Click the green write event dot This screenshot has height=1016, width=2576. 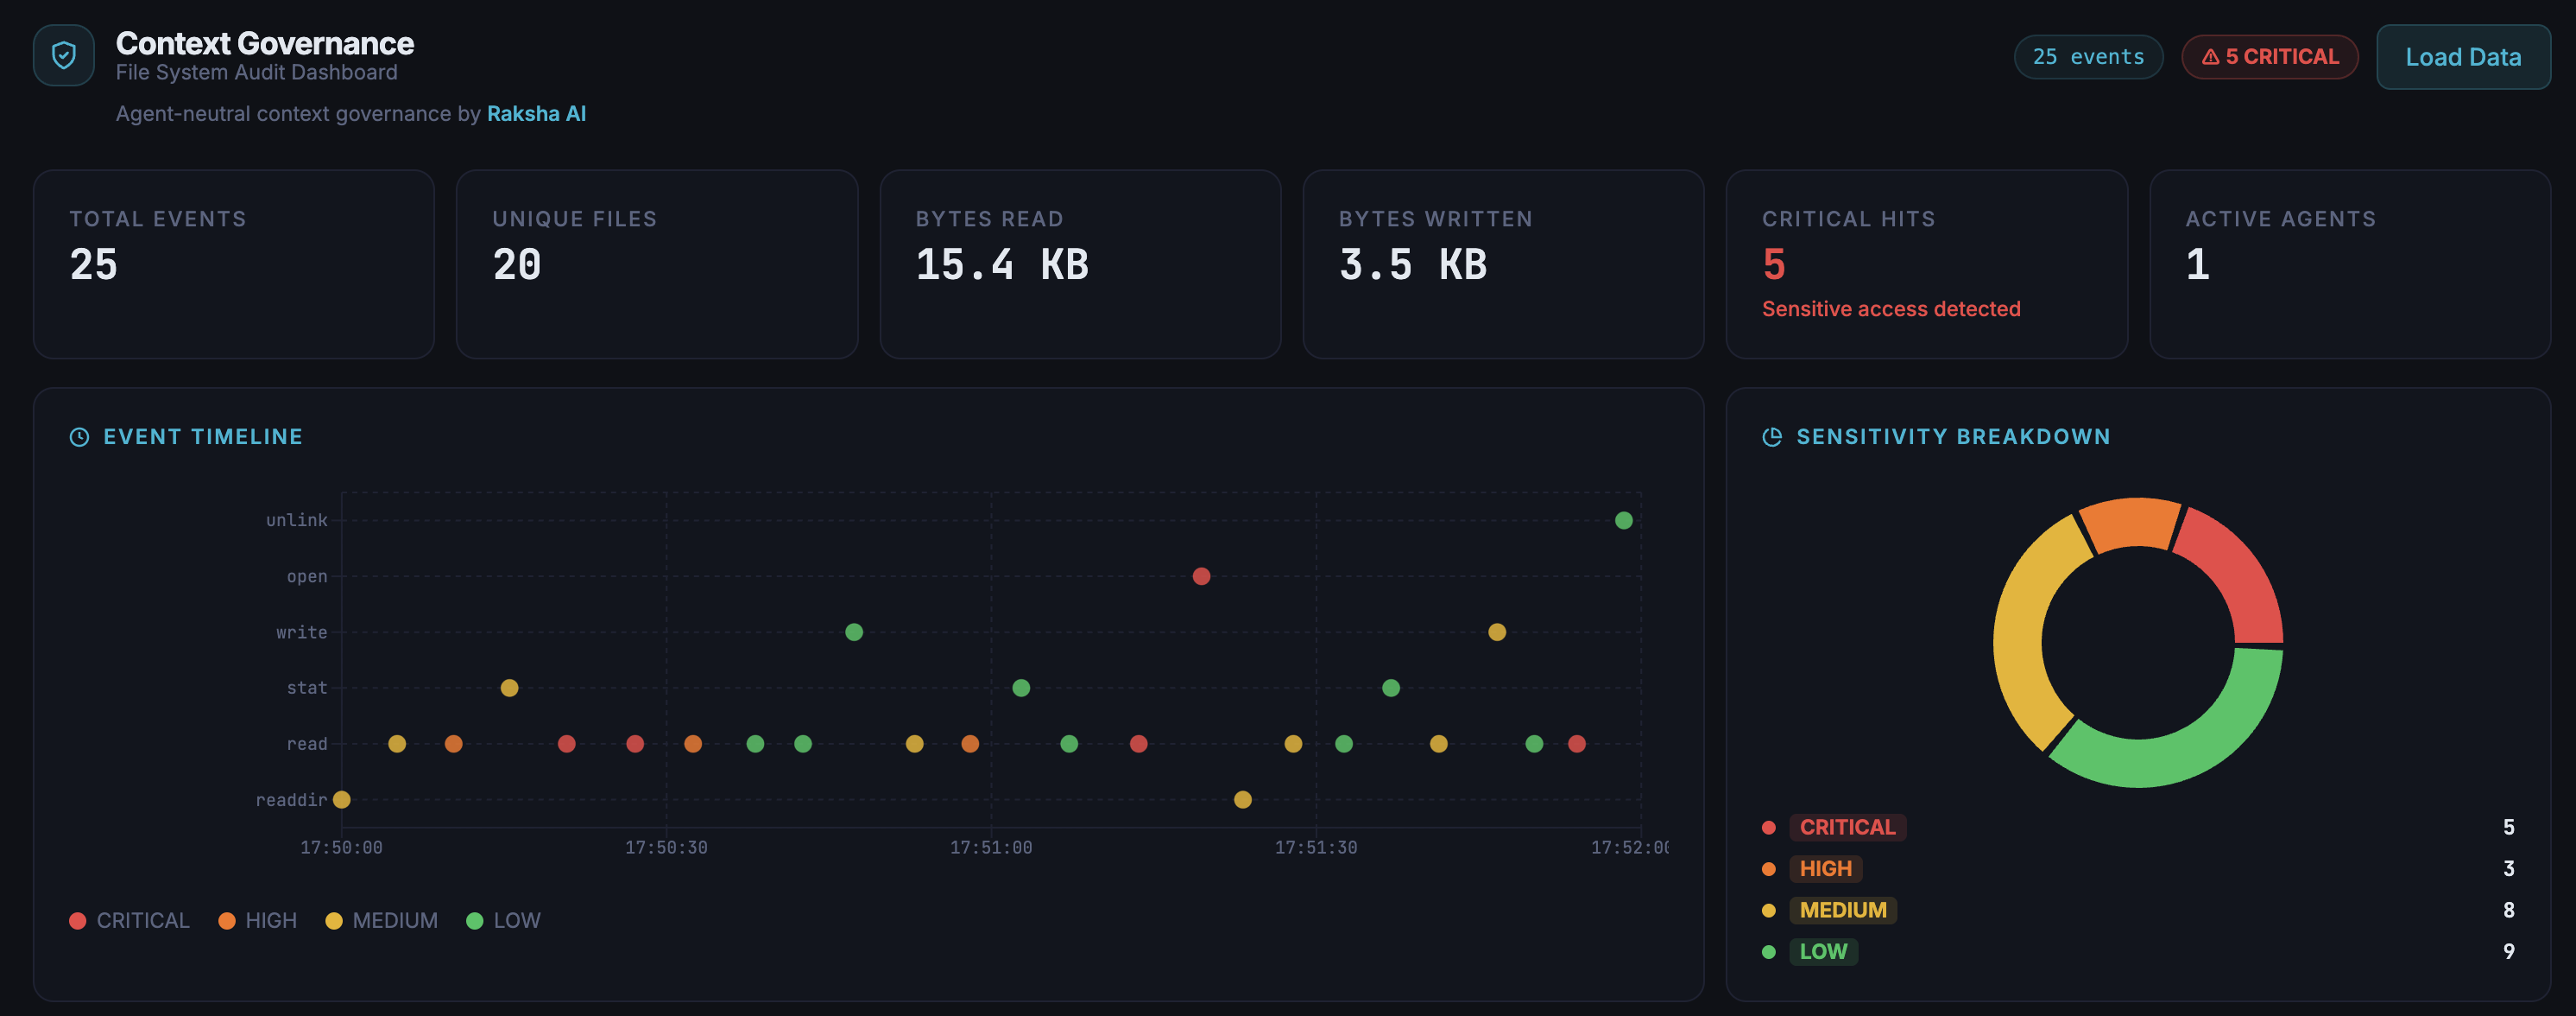pos(854,632)
